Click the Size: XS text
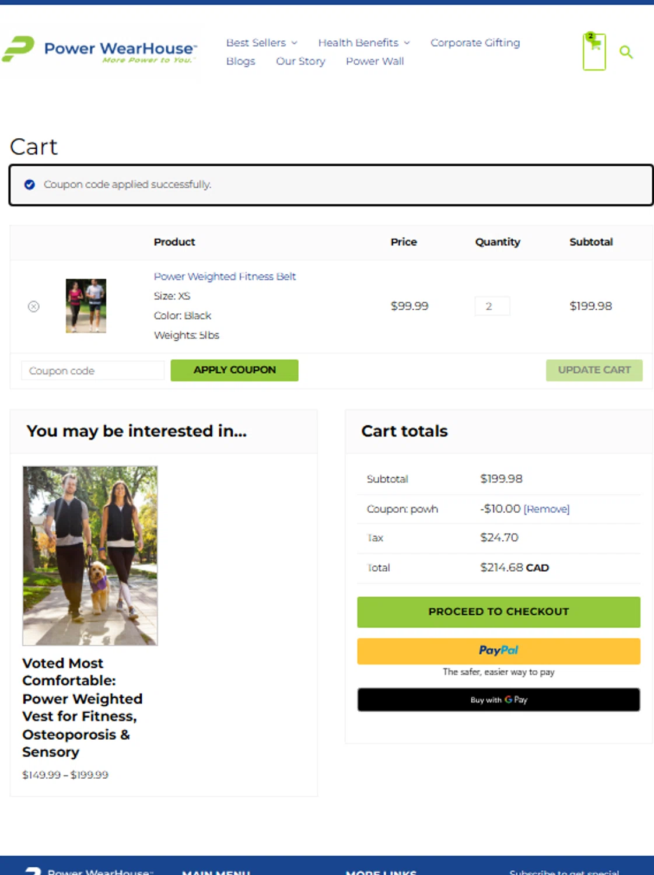The image size is (654, 875). coord(172,296)
